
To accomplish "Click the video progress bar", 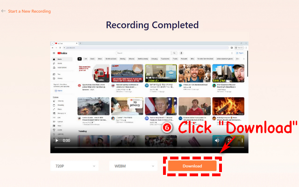I will click(149, 147).
